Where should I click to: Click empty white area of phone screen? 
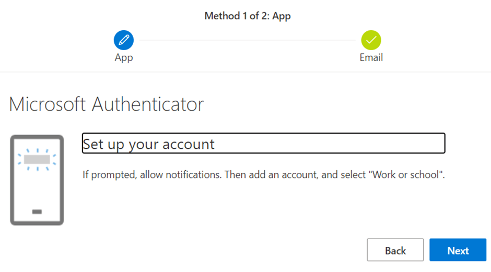pyautogui.click(x=37, y=188)
